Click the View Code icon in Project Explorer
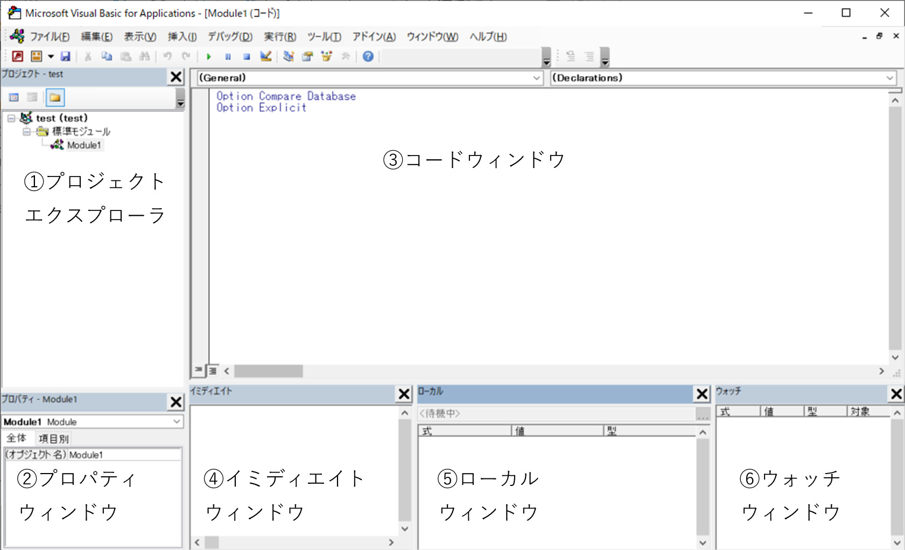The width and height of the screenshot is (905, 550). (x=14, y=97)
